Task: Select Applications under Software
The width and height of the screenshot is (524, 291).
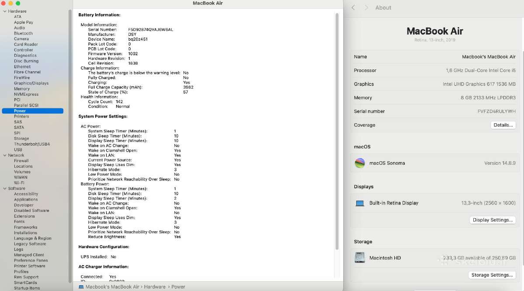Action: coord(26,200)
